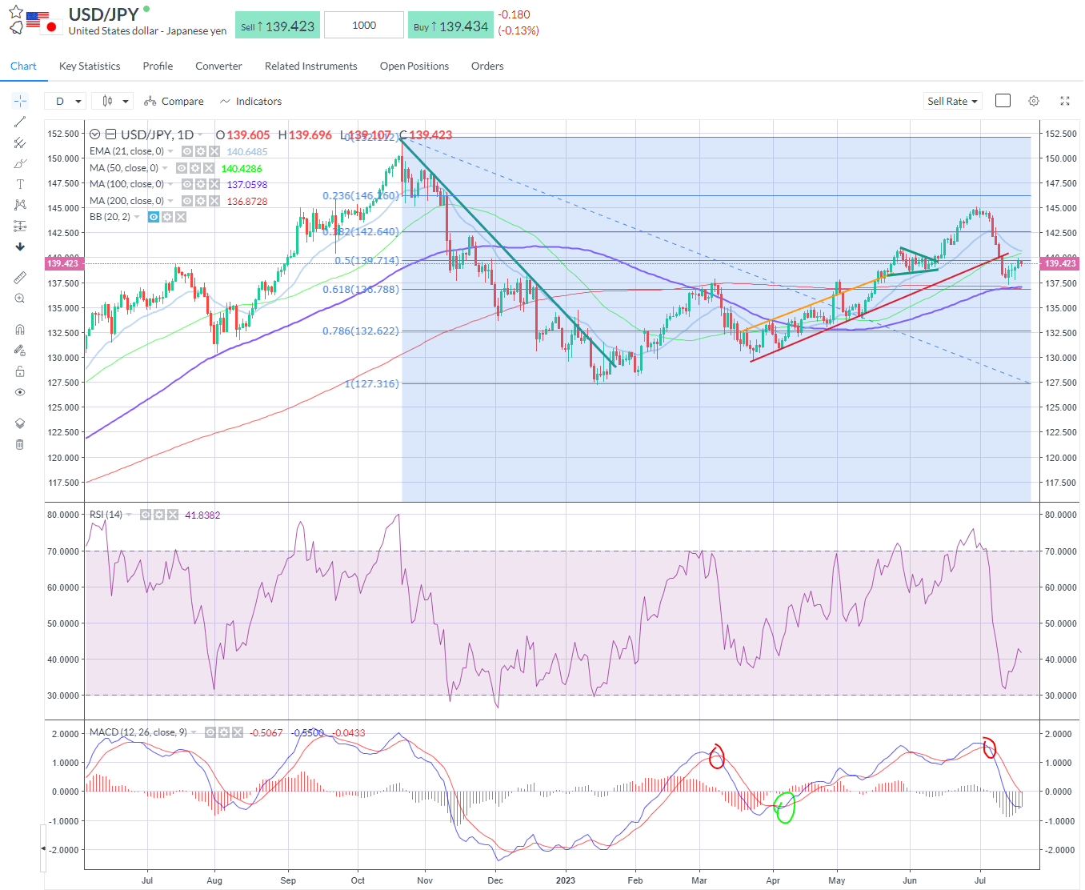
Task: Open the Open Positions tab
Action: 414,66
